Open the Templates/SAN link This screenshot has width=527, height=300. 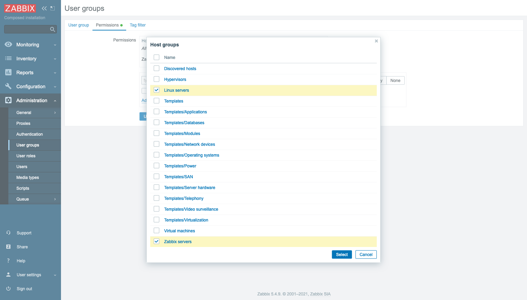tap(178, 177)
